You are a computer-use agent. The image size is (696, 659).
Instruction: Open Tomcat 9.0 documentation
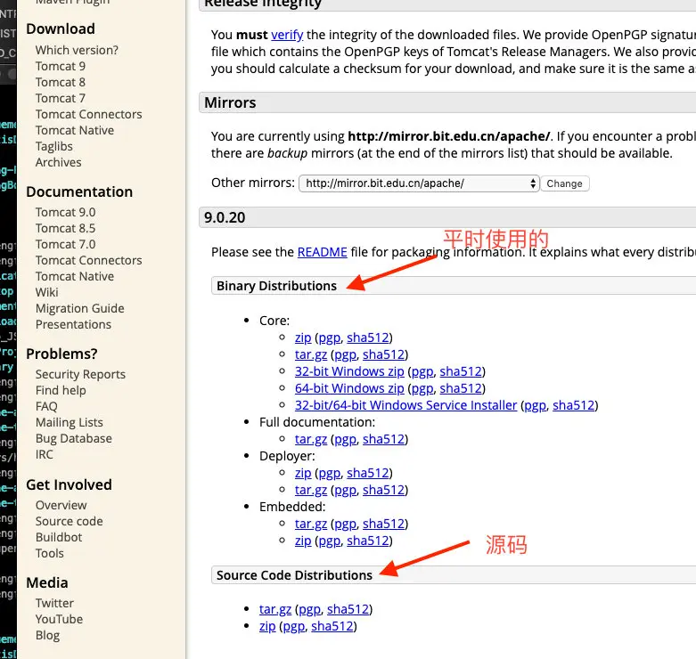[66, 212]
